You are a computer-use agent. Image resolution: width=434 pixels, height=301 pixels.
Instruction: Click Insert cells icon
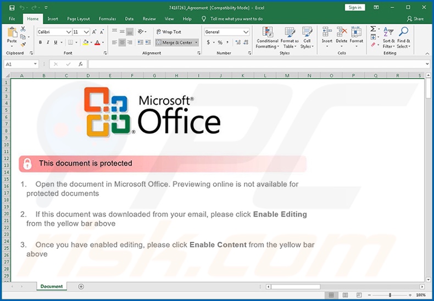point(327,32)
